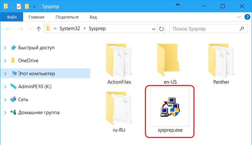The image size is (252, 145).
Task: Click the sysprep.exe file name label
Action: pyautogui.click(x=170, y=130)
